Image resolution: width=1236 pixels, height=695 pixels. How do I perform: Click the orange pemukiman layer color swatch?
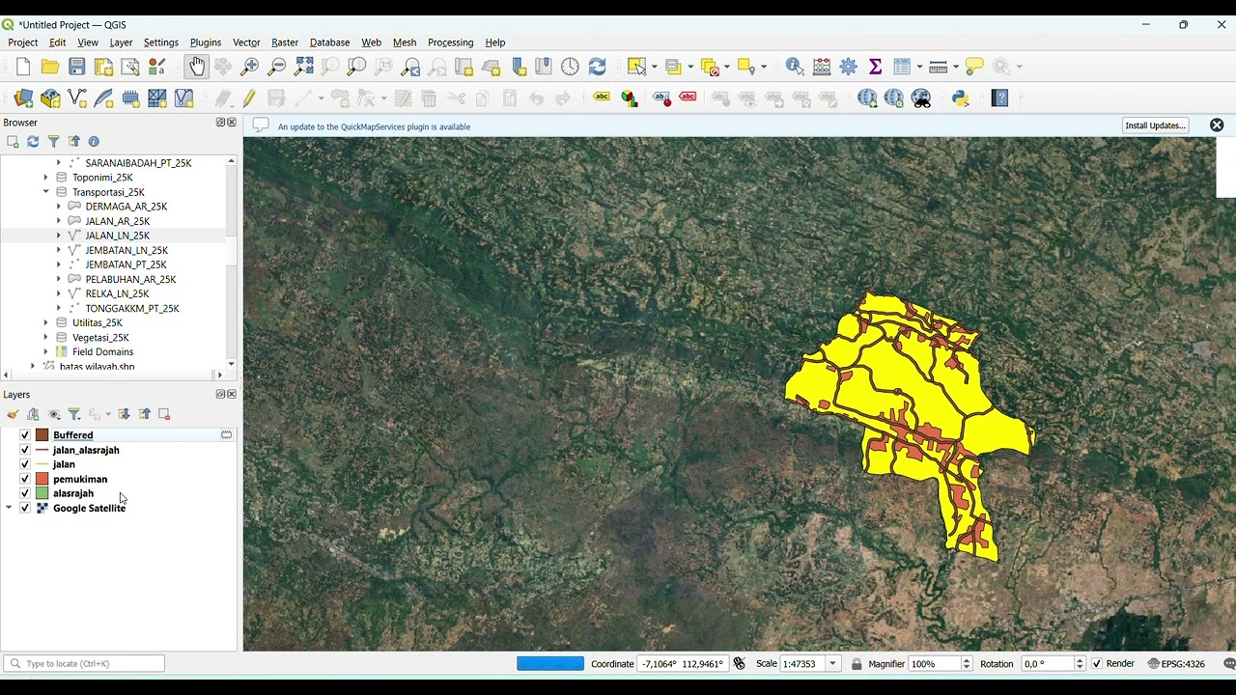pyautogui.click(x=42, y=479)
